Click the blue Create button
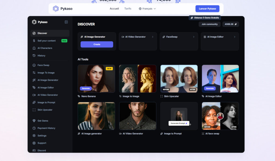This screenshot has width=275, height=161. (x=97, y=44)
